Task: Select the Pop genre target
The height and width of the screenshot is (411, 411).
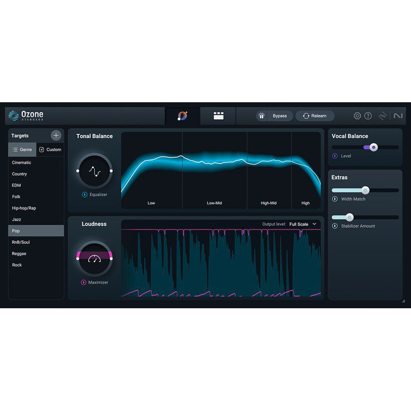Action: click(36, 231)
